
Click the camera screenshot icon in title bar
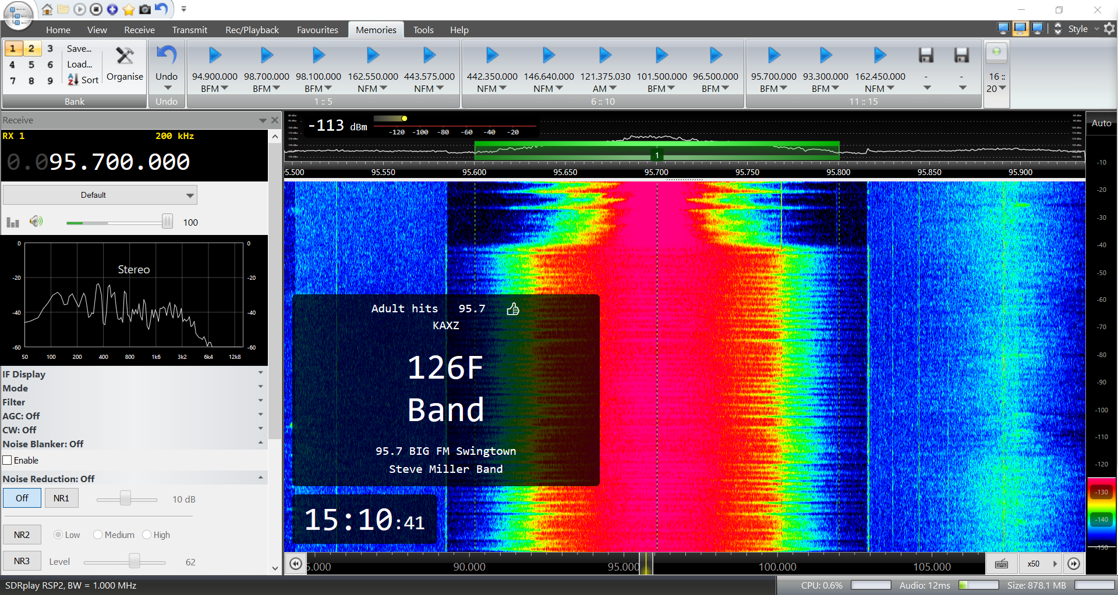(145, 9)
